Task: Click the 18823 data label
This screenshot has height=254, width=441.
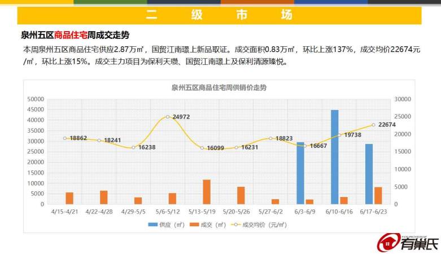Action: click(284, 138)
